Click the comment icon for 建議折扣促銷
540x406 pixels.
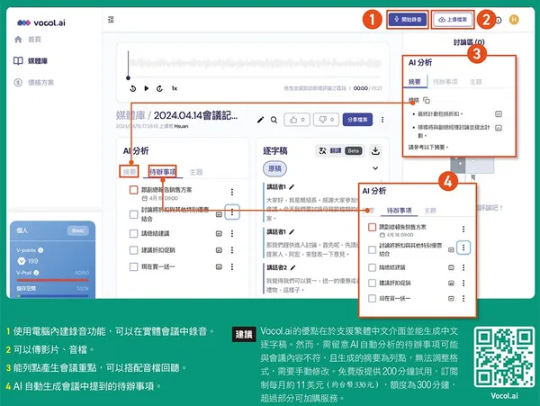pos(219,250)
